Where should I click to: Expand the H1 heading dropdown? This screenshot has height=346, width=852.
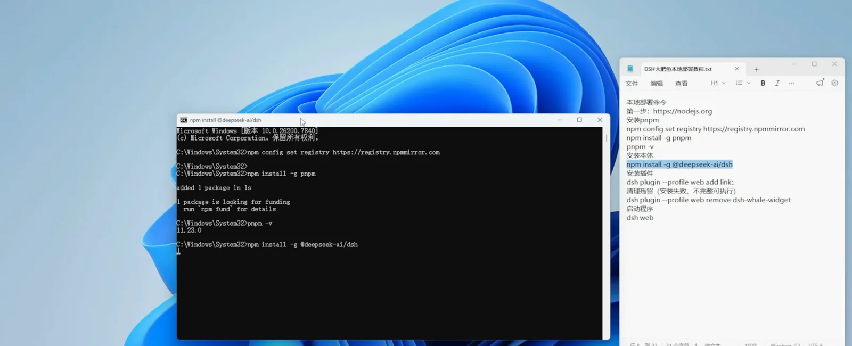click(718, 83)
